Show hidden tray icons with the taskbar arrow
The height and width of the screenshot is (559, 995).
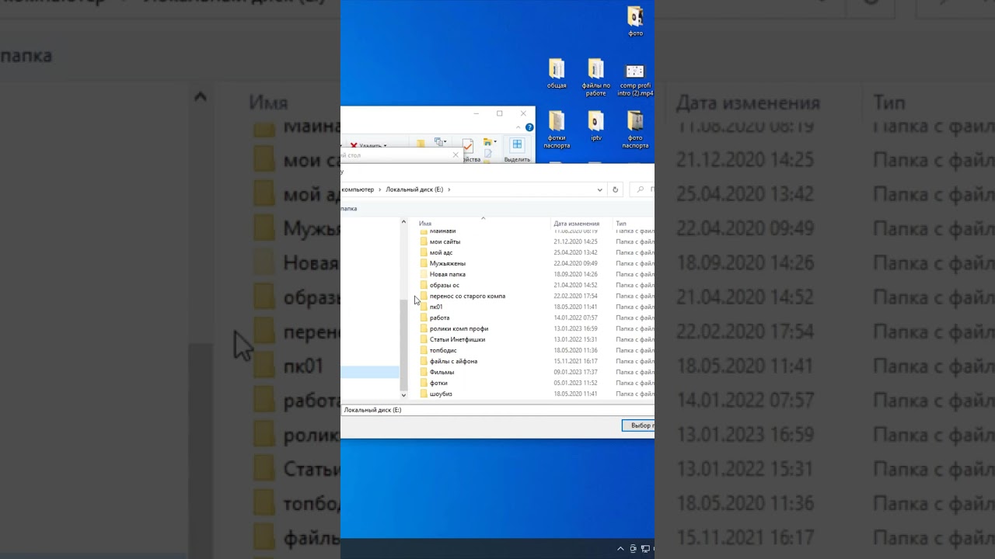pyautogui.click(x=620, y=549)
